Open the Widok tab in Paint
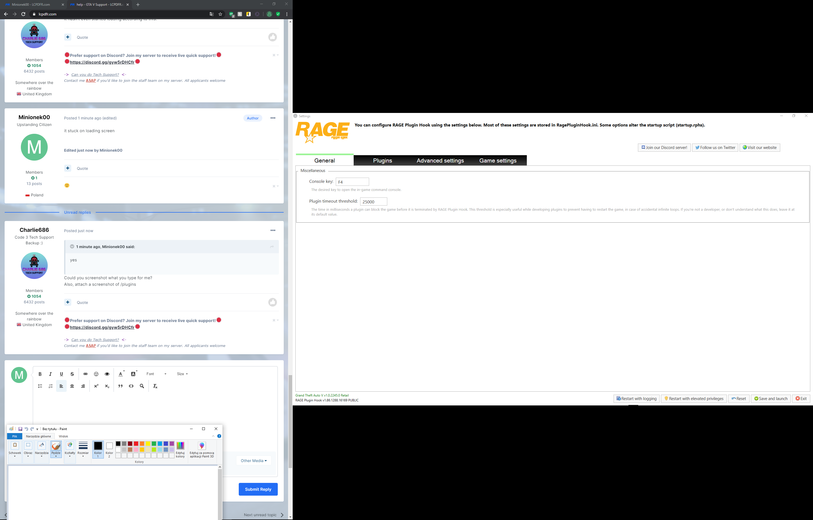The height and width of the screenshot is (520, 813). [63, 436]
